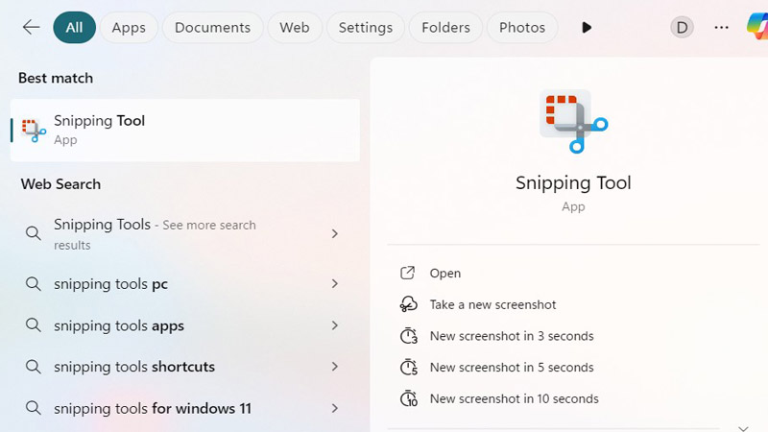Open the three-dot more options menu
This screenshot has width=768, height=432.
722,28
